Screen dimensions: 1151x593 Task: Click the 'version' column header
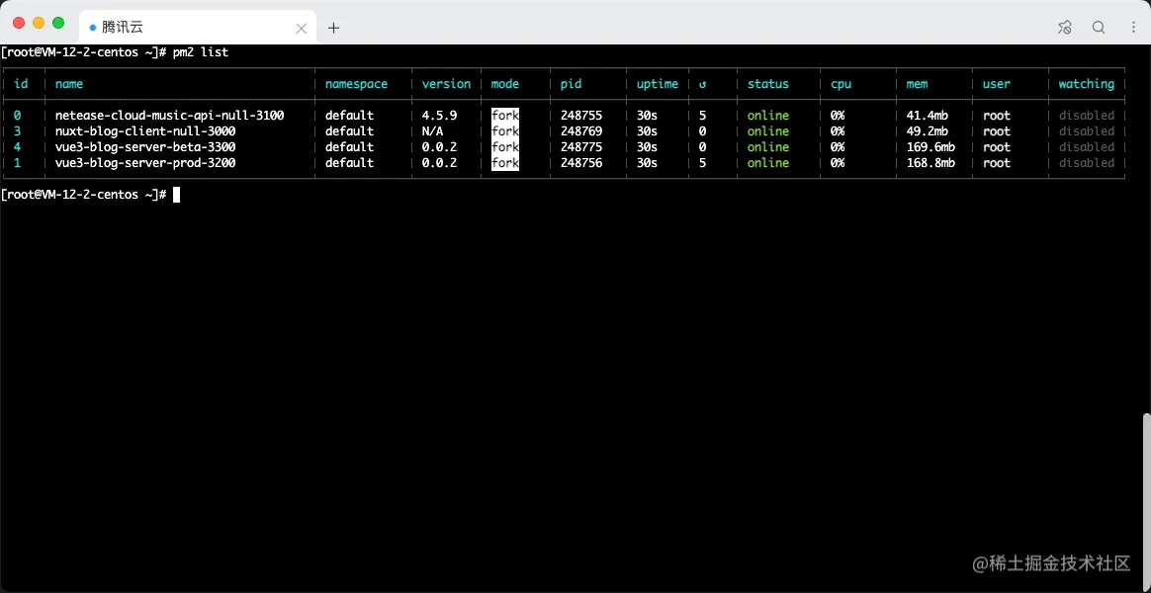coord(446,84)
